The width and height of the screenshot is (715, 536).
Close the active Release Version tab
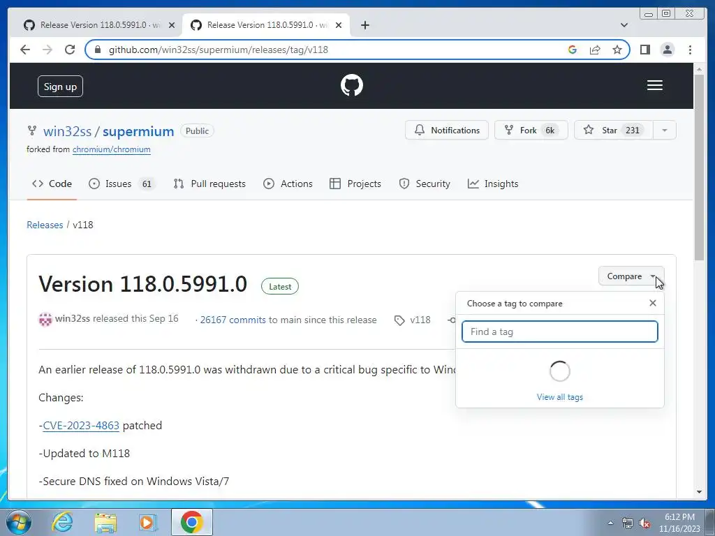[x=339, y=25]
